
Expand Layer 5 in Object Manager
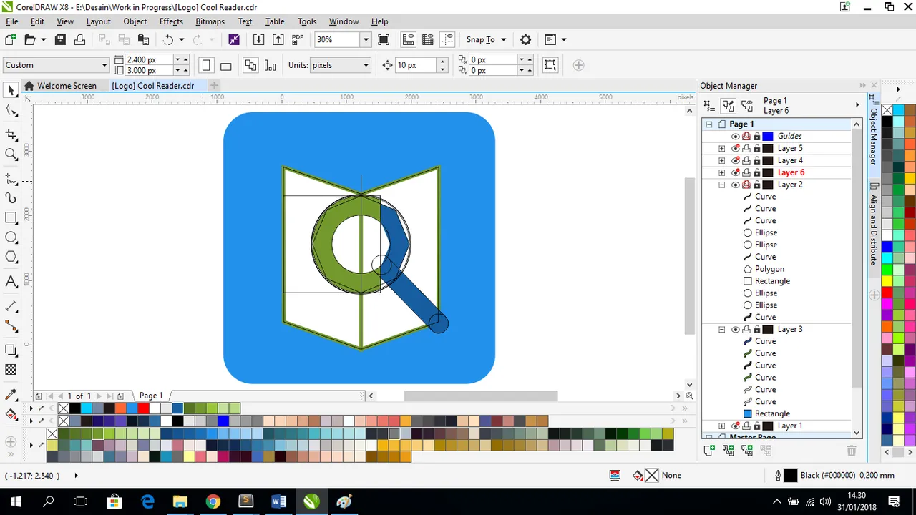[x=721, y=148]
